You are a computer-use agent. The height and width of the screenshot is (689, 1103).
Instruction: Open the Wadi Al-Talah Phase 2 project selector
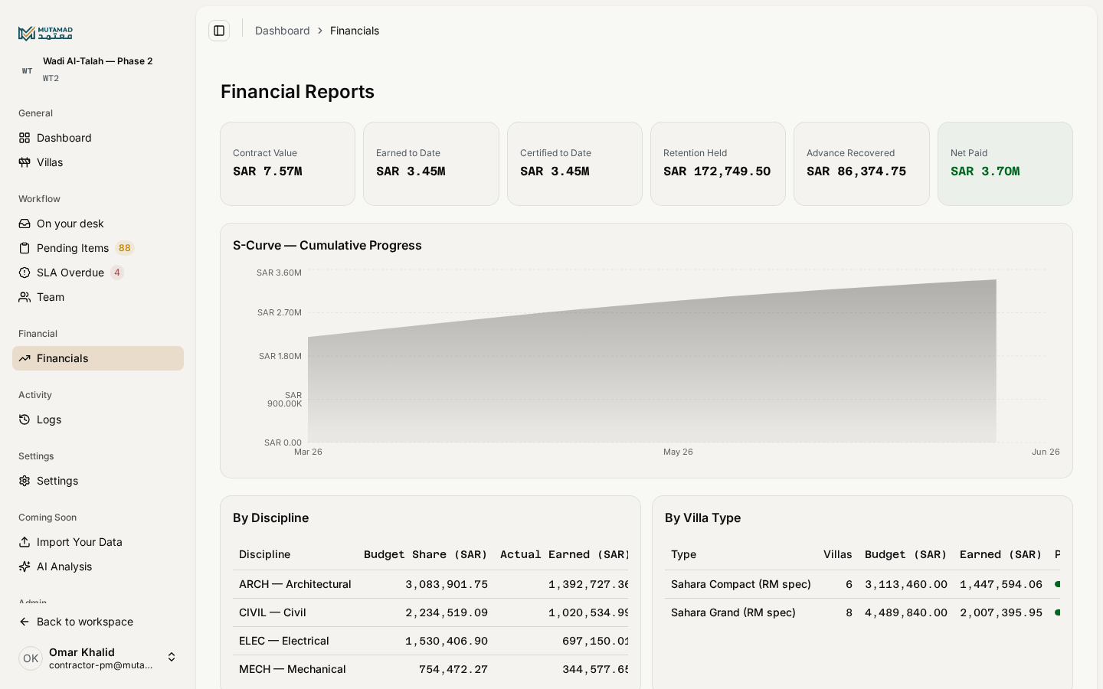(x=98, y=70)
